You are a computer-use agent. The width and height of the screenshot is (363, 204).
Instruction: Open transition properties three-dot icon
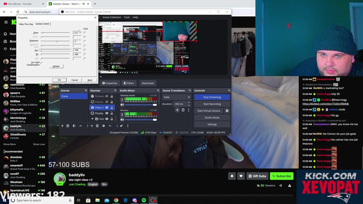pos(189,110)
